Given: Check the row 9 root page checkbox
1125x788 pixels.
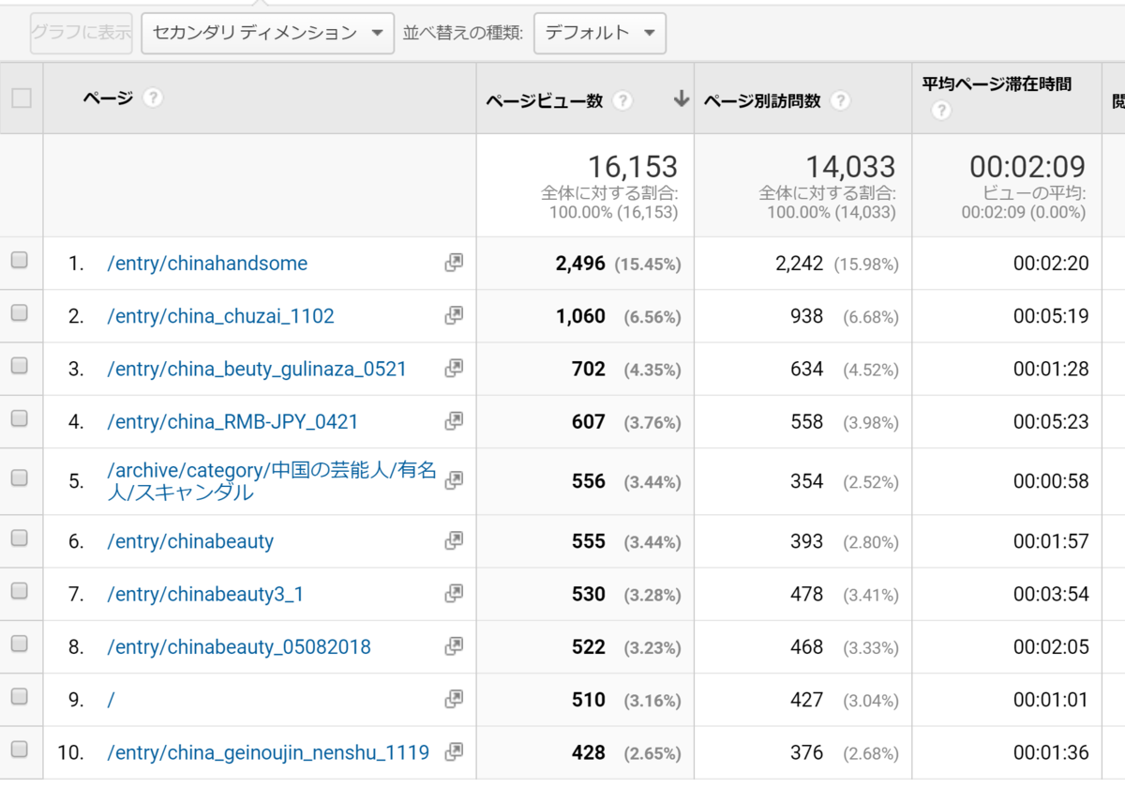Looking at the screenshot, I should (x=19, y=697).
